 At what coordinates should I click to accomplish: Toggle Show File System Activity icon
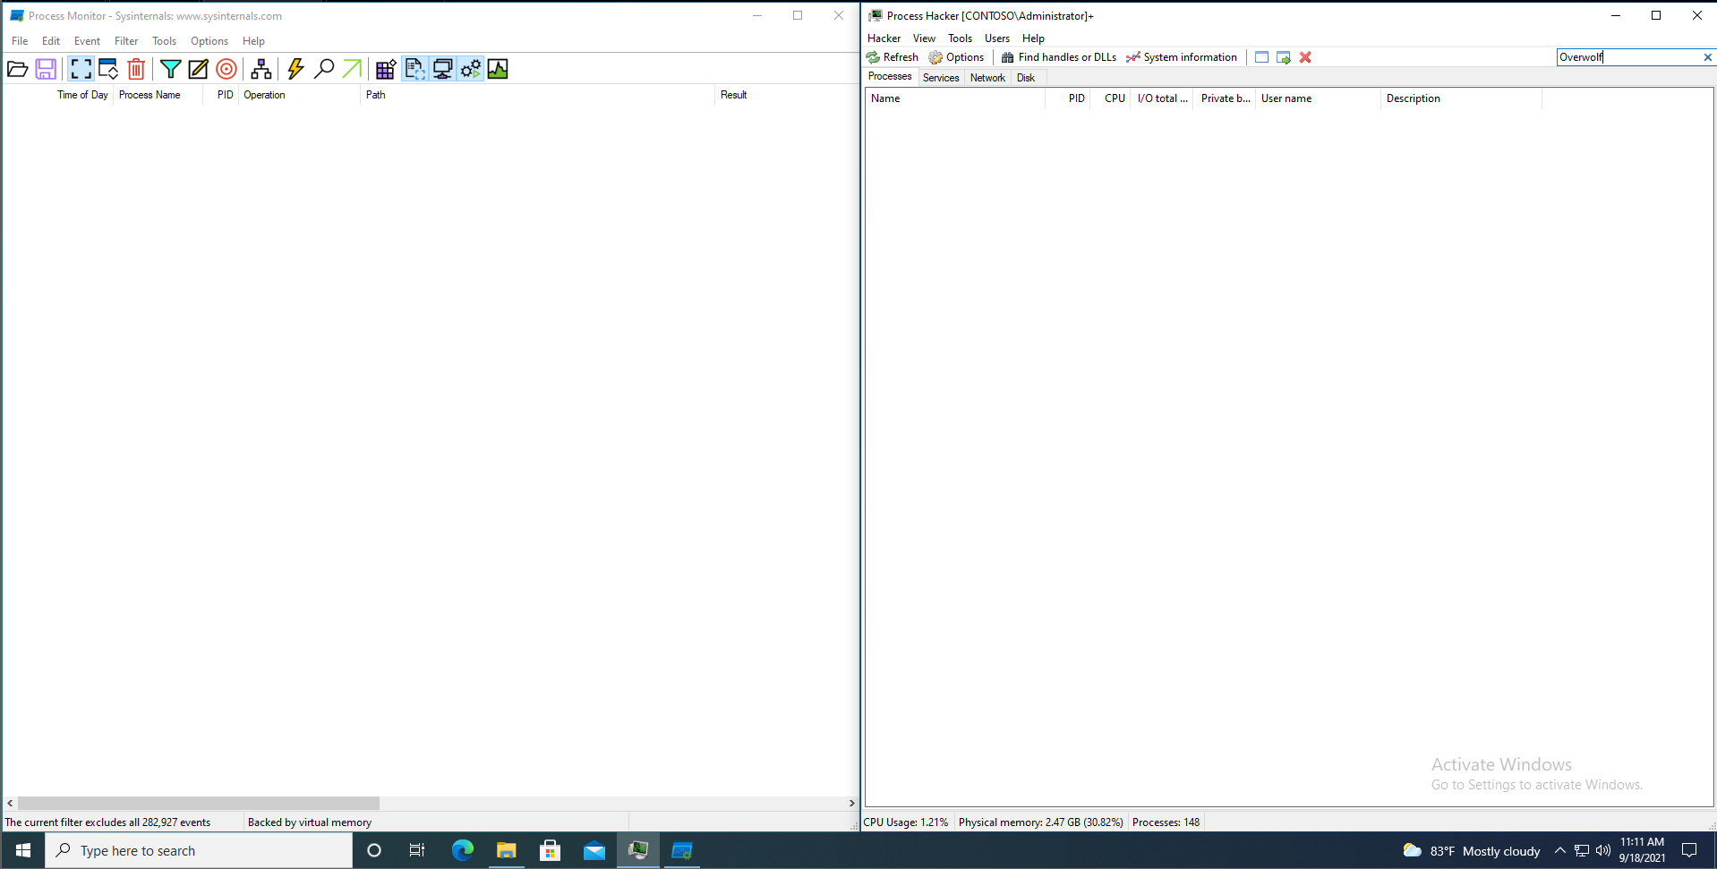click(414, 69)
